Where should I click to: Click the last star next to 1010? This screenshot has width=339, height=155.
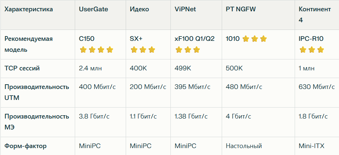click(x=263, y=39)
